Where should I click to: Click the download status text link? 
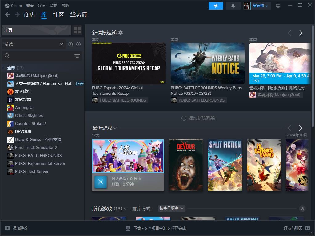(160, 228)
